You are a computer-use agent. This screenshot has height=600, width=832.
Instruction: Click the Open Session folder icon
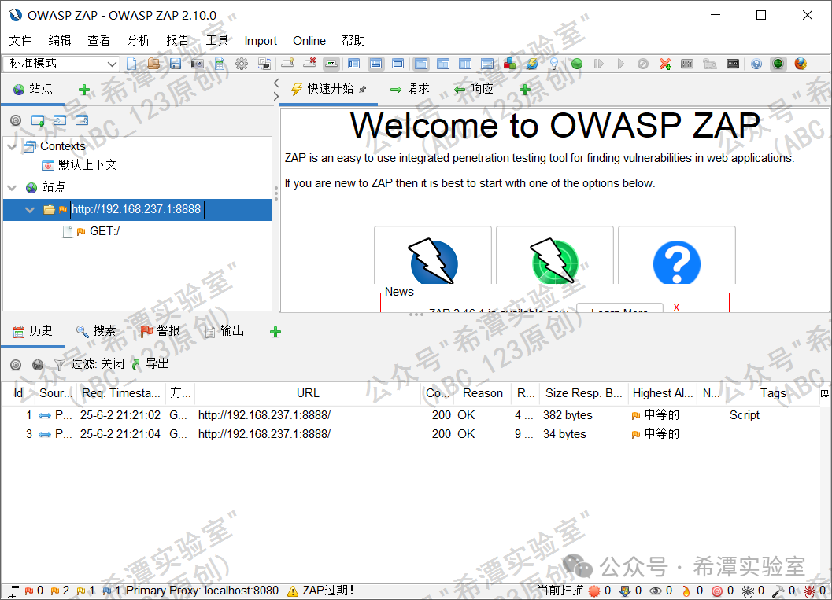click(153, 64)
